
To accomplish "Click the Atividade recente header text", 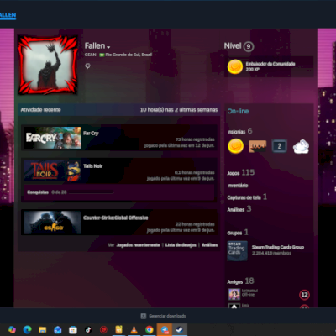I will pos(40,109).
